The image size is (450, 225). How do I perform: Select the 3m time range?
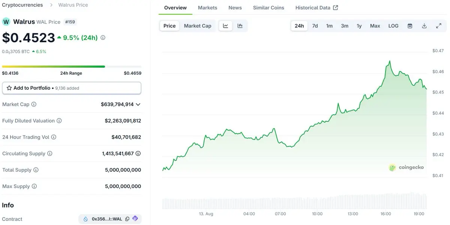345,26
